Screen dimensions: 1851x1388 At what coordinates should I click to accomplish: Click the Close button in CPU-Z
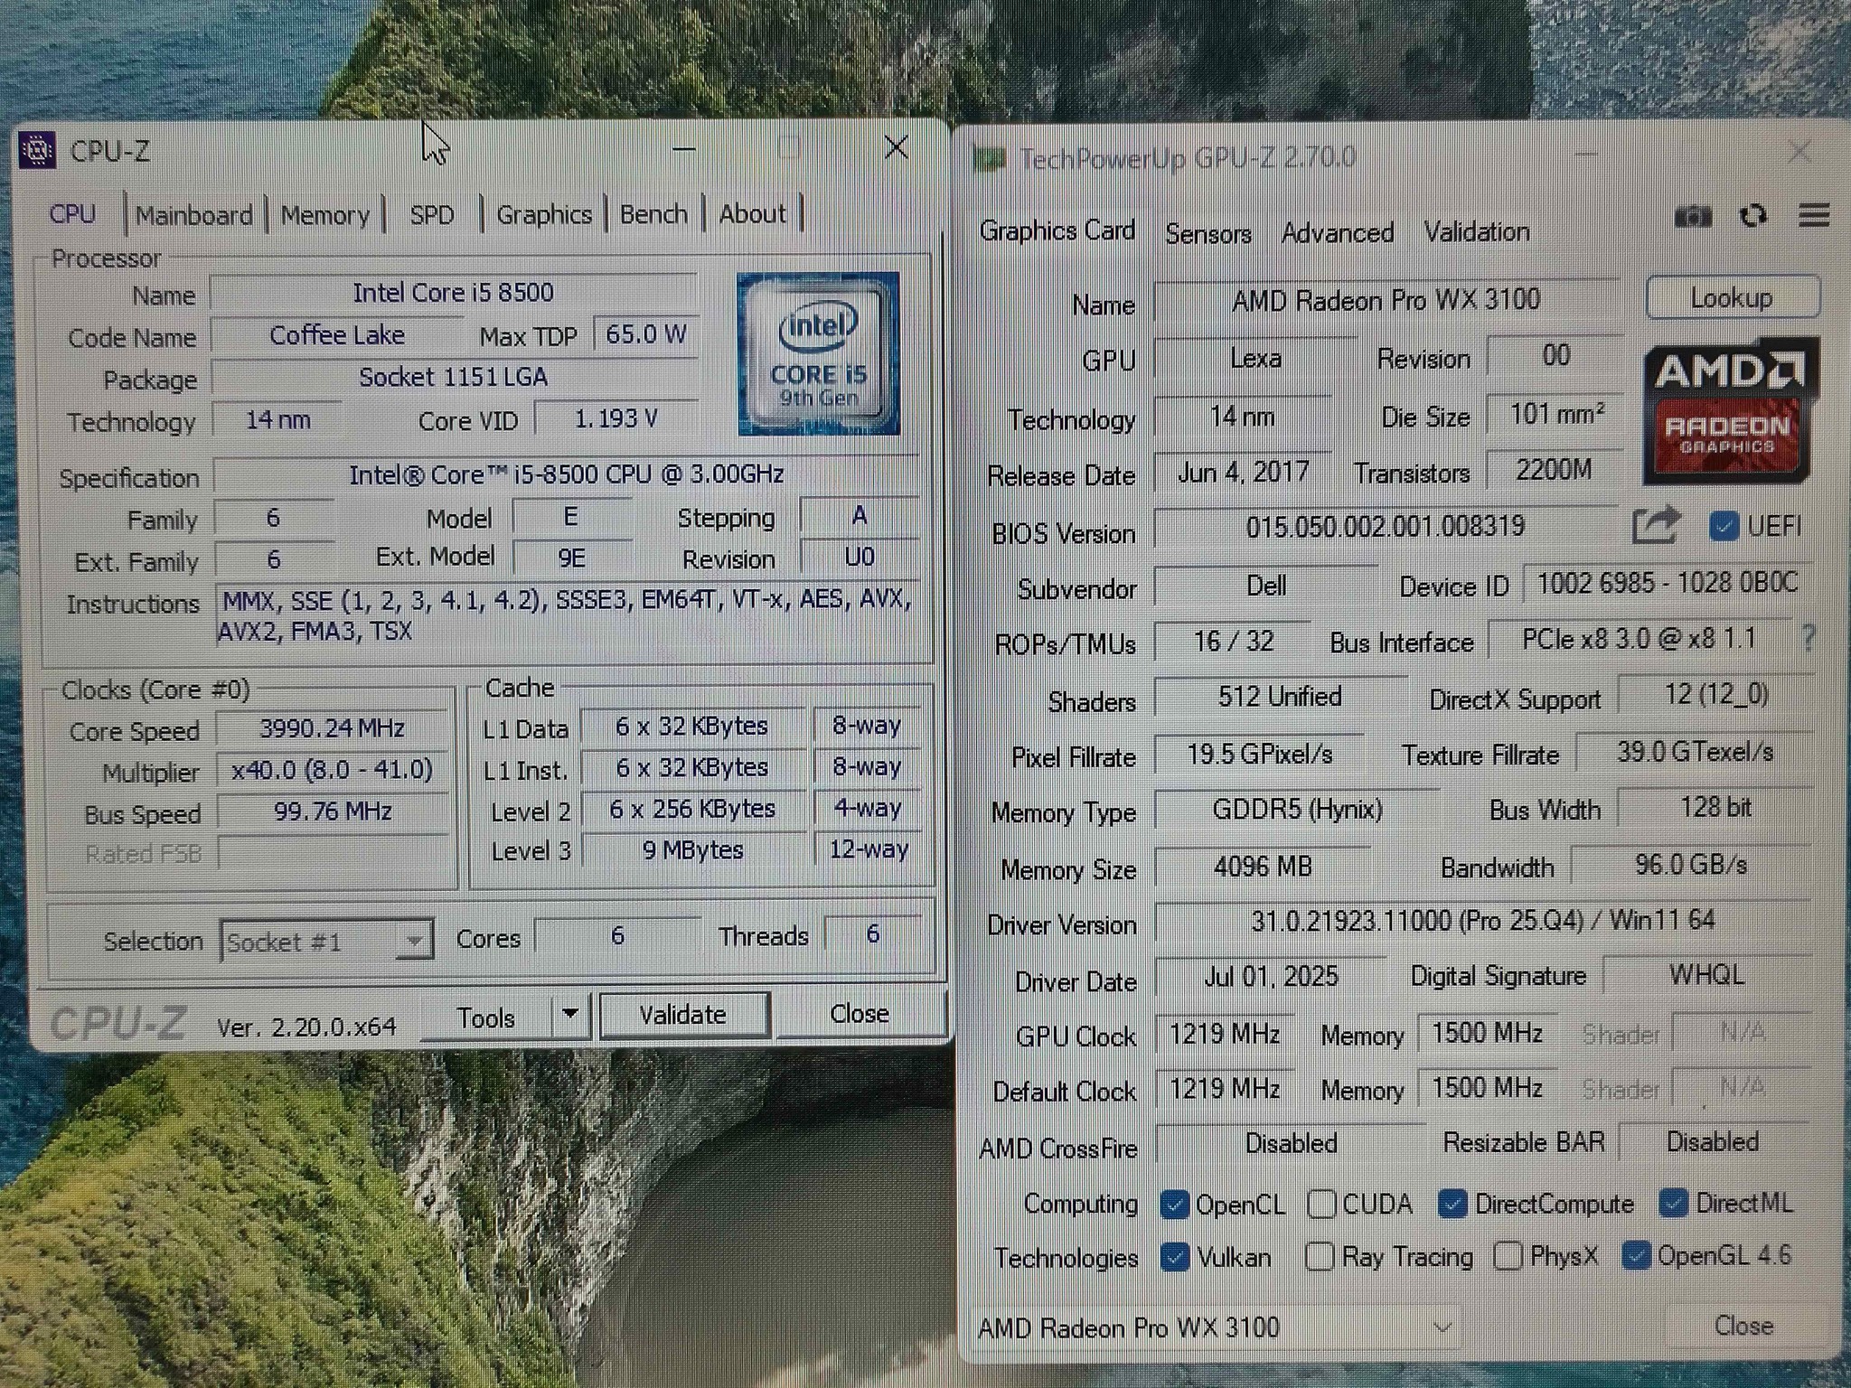pyautogui.click(x=860, y=1013)
